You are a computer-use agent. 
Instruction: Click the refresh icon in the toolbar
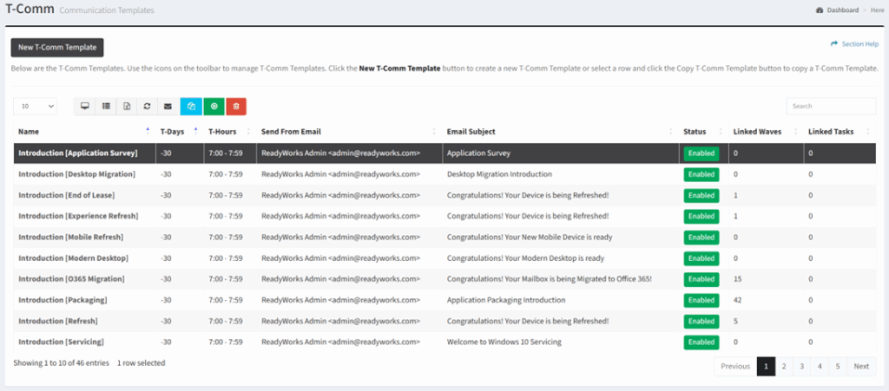click(148, 106)
